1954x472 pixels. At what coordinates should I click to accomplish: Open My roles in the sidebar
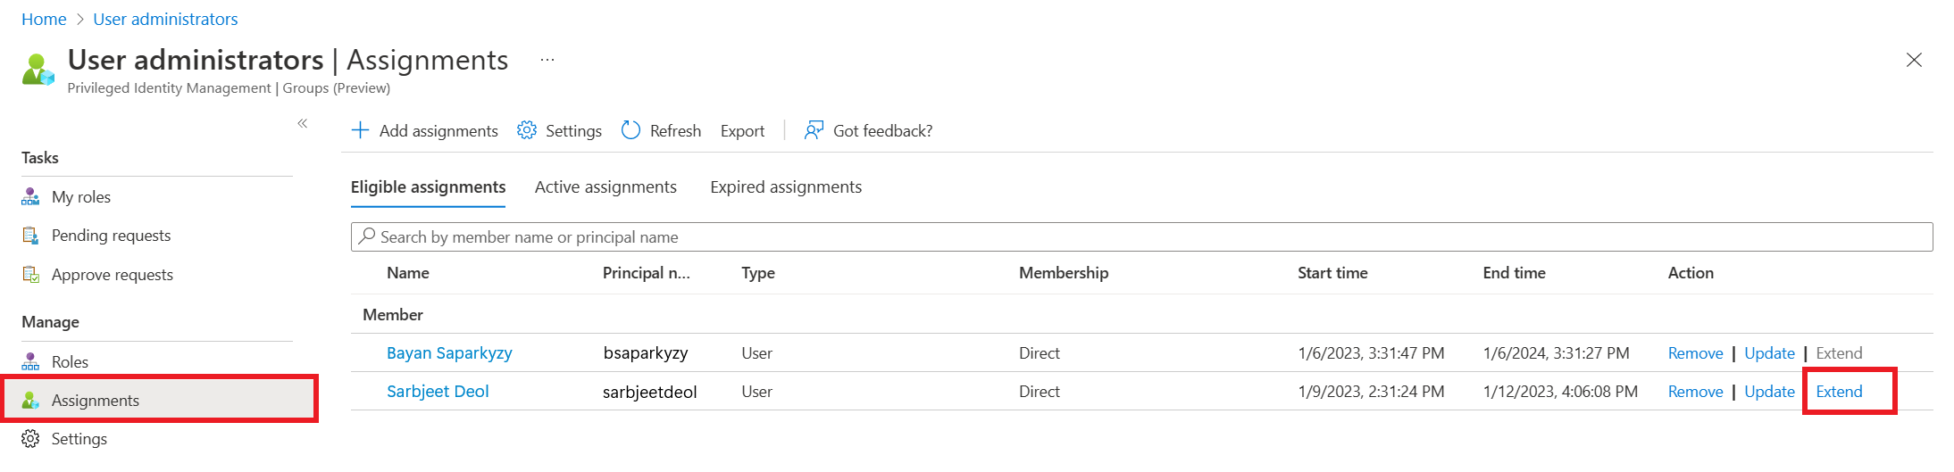tap(80, 196)
